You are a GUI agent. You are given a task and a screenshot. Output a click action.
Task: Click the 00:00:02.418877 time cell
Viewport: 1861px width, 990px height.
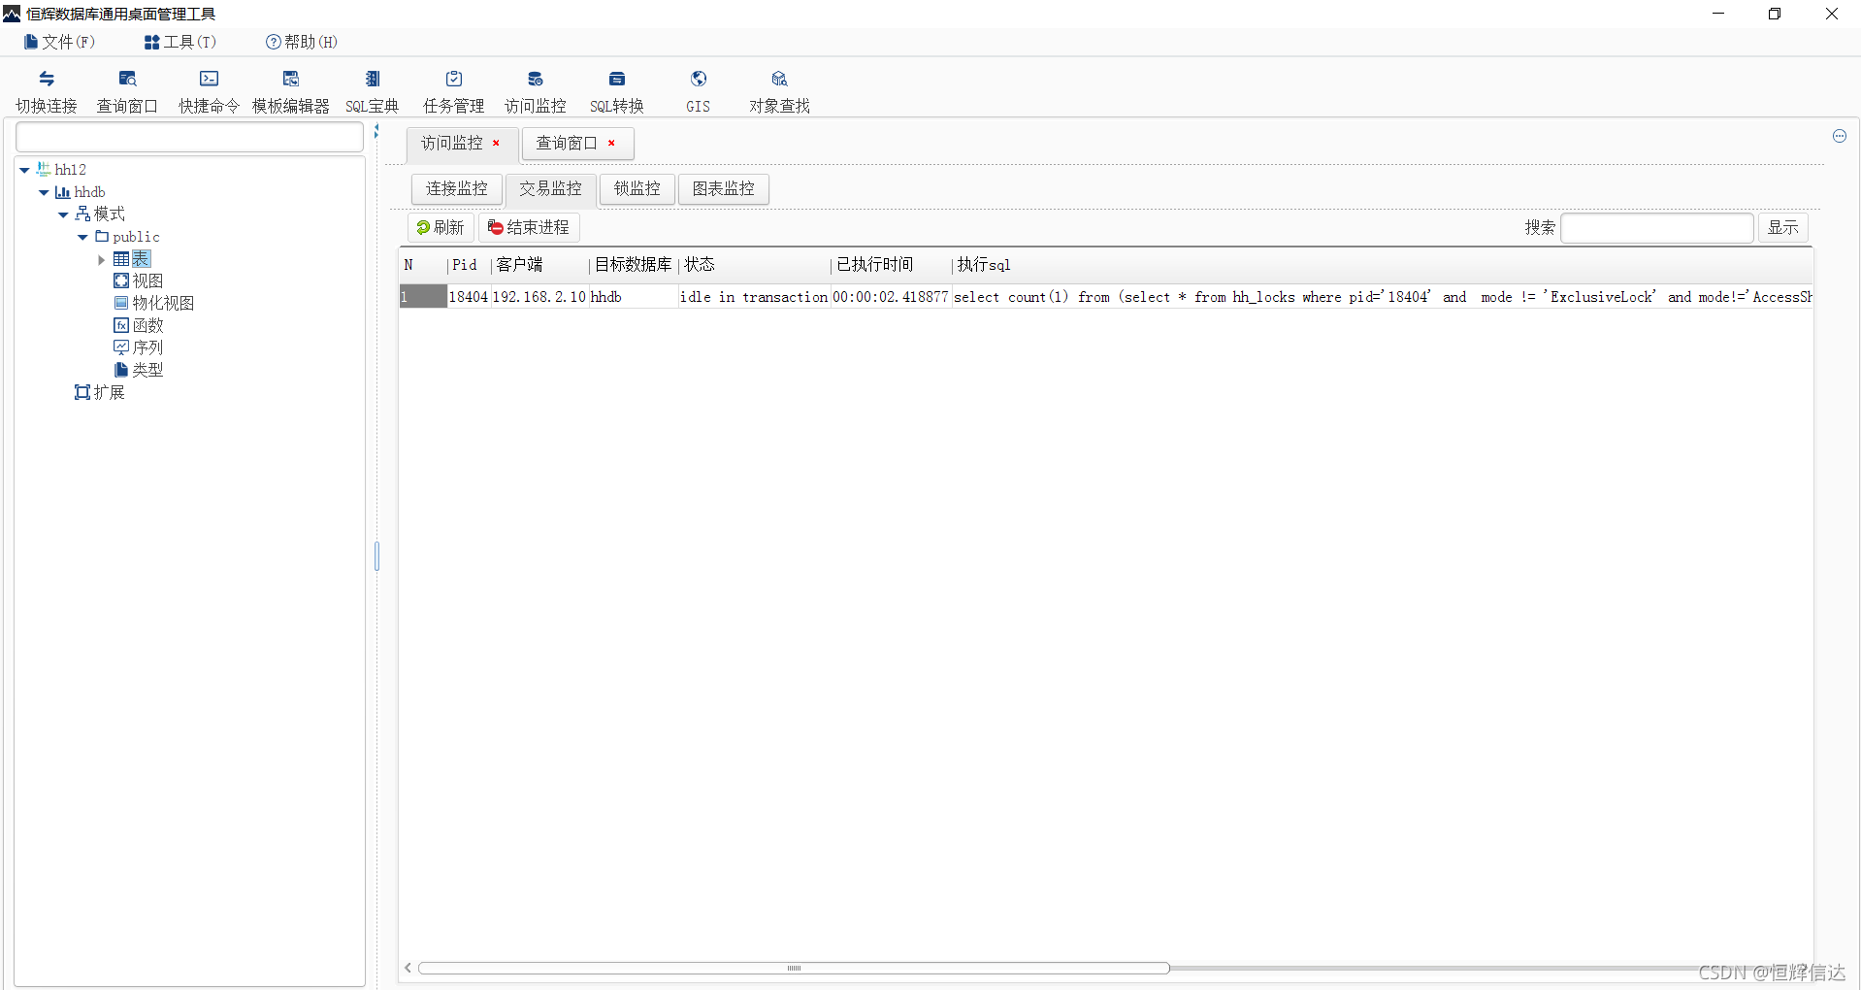click(891, 297)
